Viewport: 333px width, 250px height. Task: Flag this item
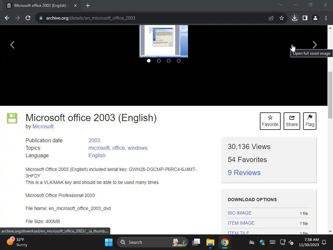click(310, 121)
